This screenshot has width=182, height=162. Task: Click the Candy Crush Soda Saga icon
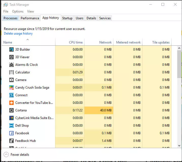(11, 88)
